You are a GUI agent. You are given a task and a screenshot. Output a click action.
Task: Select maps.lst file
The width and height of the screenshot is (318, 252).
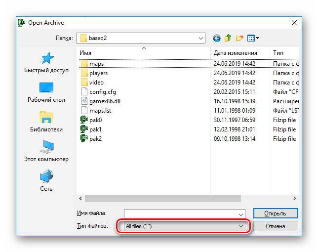click(x=96, y=111)
